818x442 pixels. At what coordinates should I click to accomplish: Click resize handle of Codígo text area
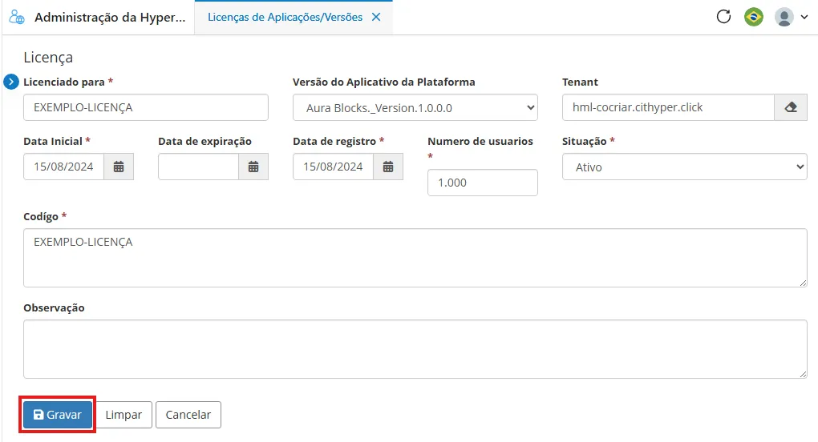point(803,283)
